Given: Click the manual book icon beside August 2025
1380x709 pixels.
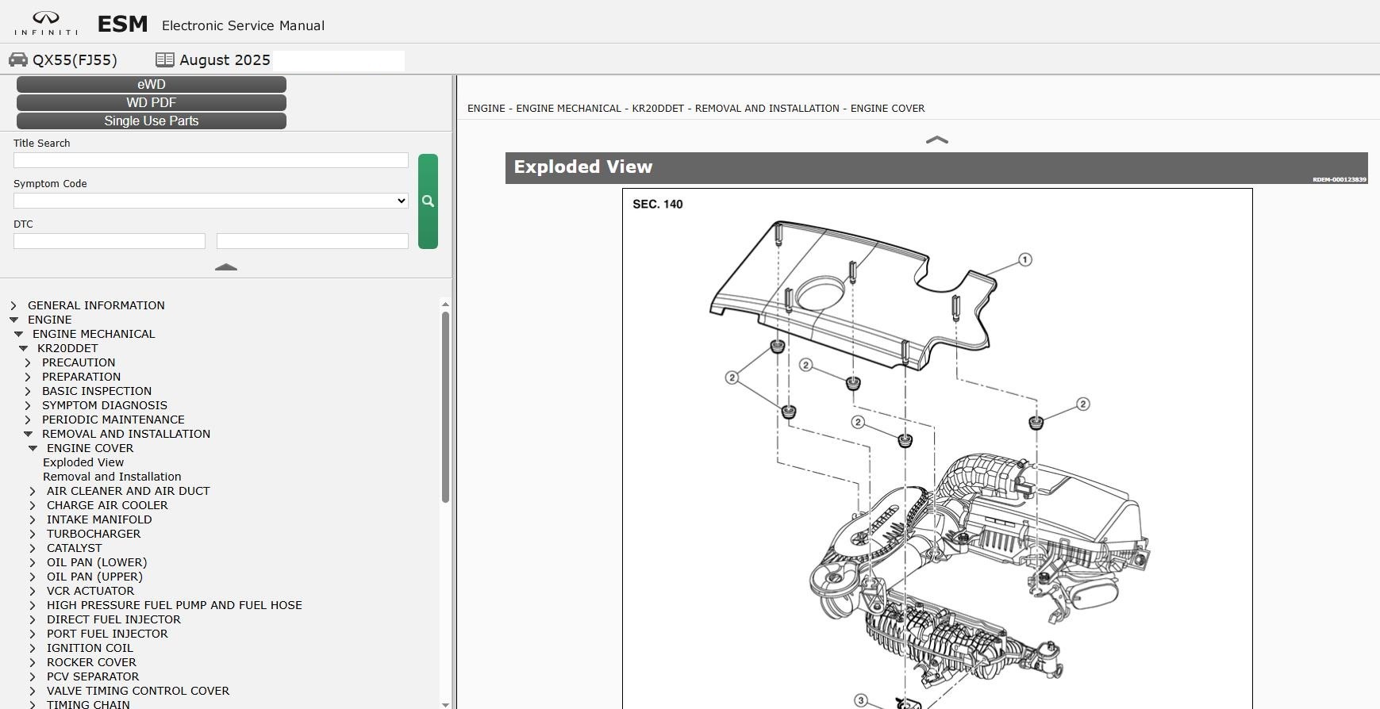Looking at the screenshot, I should point(164,60).
